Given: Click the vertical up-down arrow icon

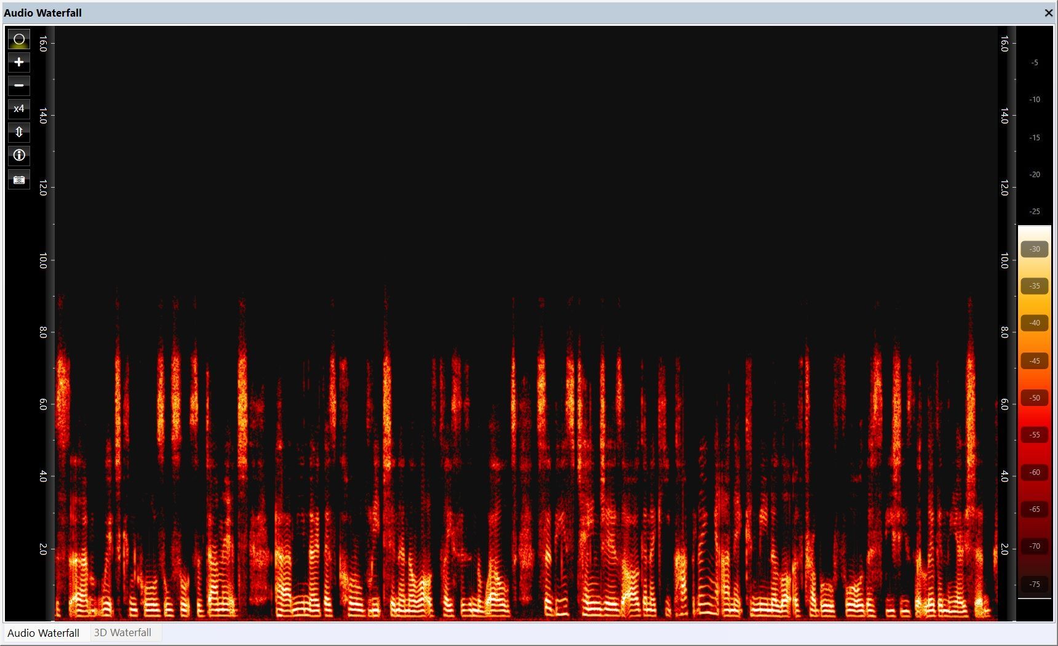Looking at the screenshot, I should [x=19, y=132].
